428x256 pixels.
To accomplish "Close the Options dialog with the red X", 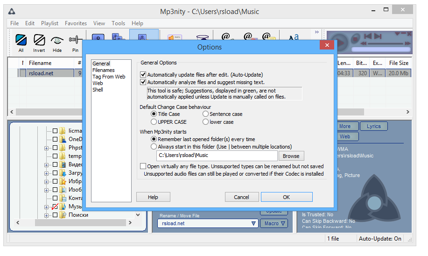I will click(327, 45).
